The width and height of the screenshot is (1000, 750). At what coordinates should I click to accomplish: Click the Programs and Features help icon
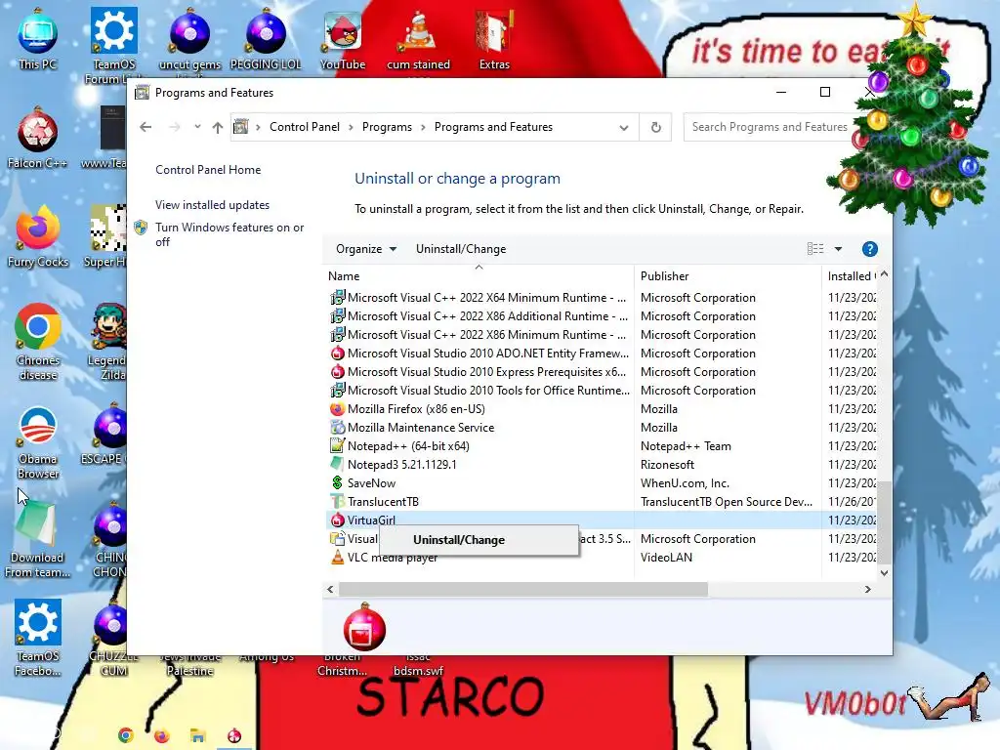click(869, 249)
